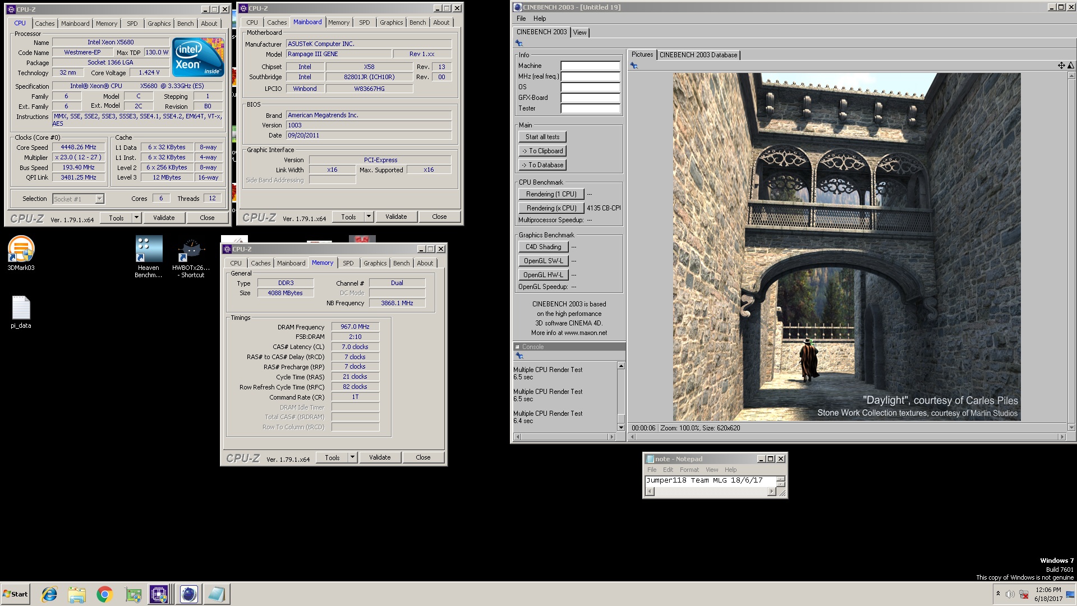Image resolution: width=1077 pixels, height=606 pixels.
Task: Click the Intel Xeon logo in CPU-Z
Action: pyautogui.click(x=198, y=57)
